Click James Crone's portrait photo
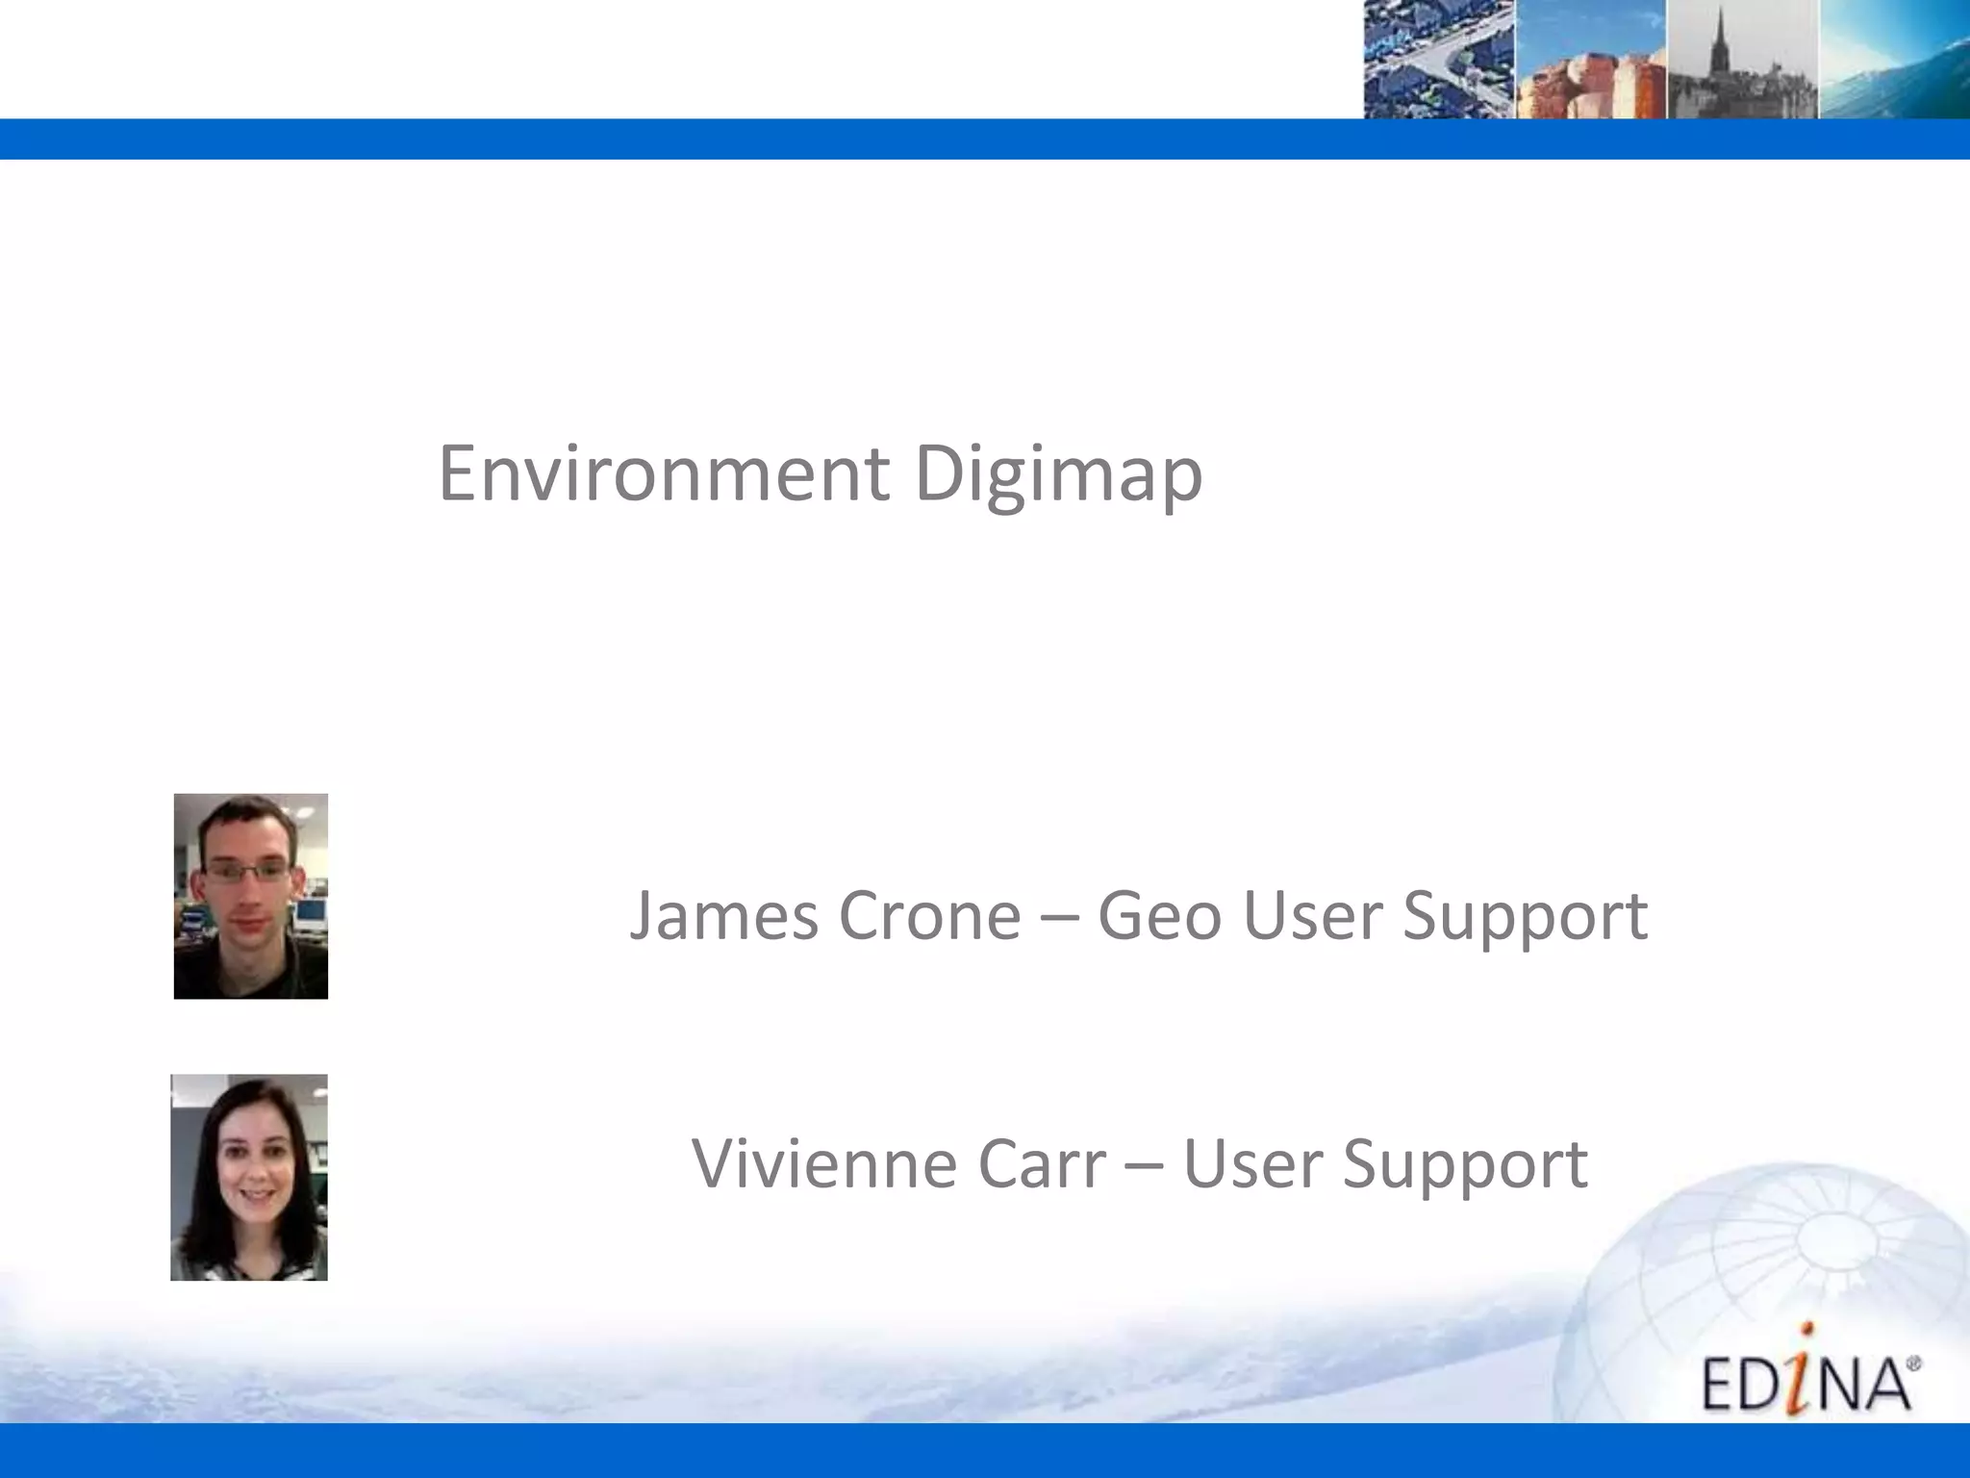Screen dimensions: 1970x1478 (x=251, y=896)
